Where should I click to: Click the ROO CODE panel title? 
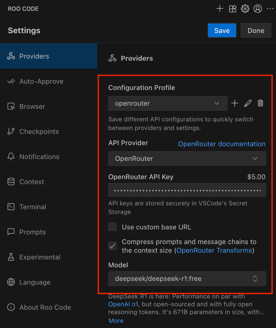[23, 9]
